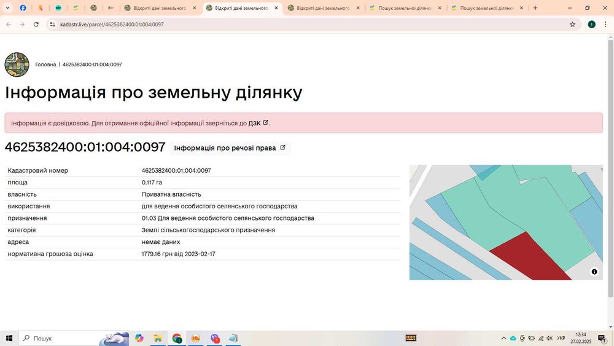This screenshot has width=614, height=346.
Task: Go forward in browser history
Action: tap(22, 25)
